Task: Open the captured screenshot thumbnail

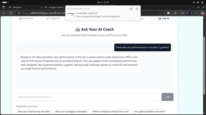Action: point(71,15)
